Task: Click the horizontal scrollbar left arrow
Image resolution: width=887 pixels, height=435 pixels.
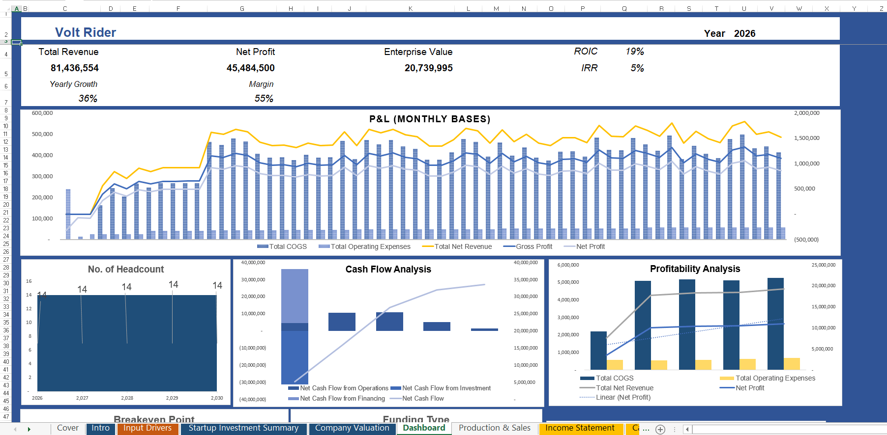Action: [687, 430]
